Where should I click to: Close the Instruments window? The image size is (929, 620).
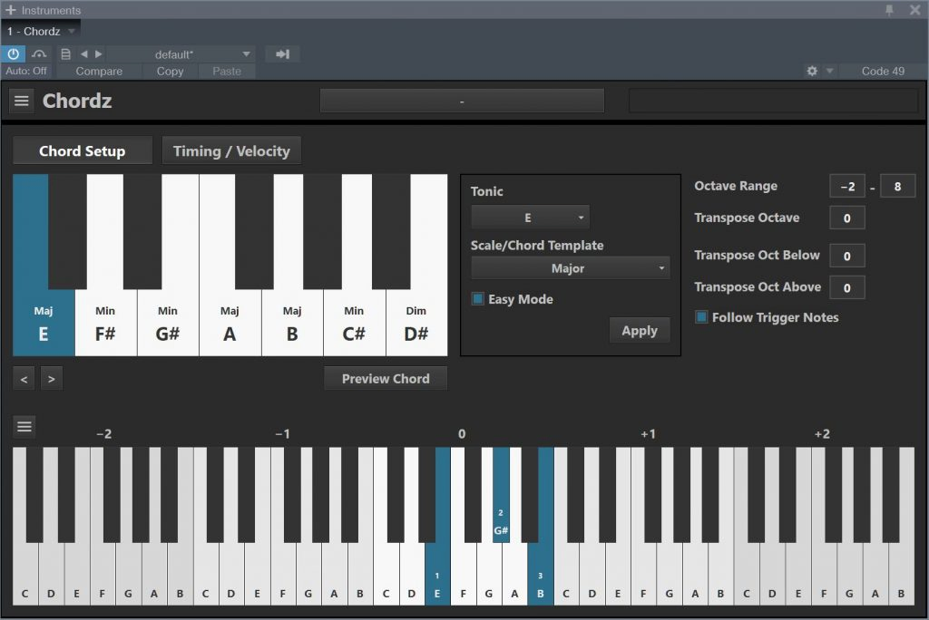[914, 10]
